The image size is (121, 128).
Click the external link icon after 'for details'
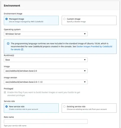pos(22,49)
